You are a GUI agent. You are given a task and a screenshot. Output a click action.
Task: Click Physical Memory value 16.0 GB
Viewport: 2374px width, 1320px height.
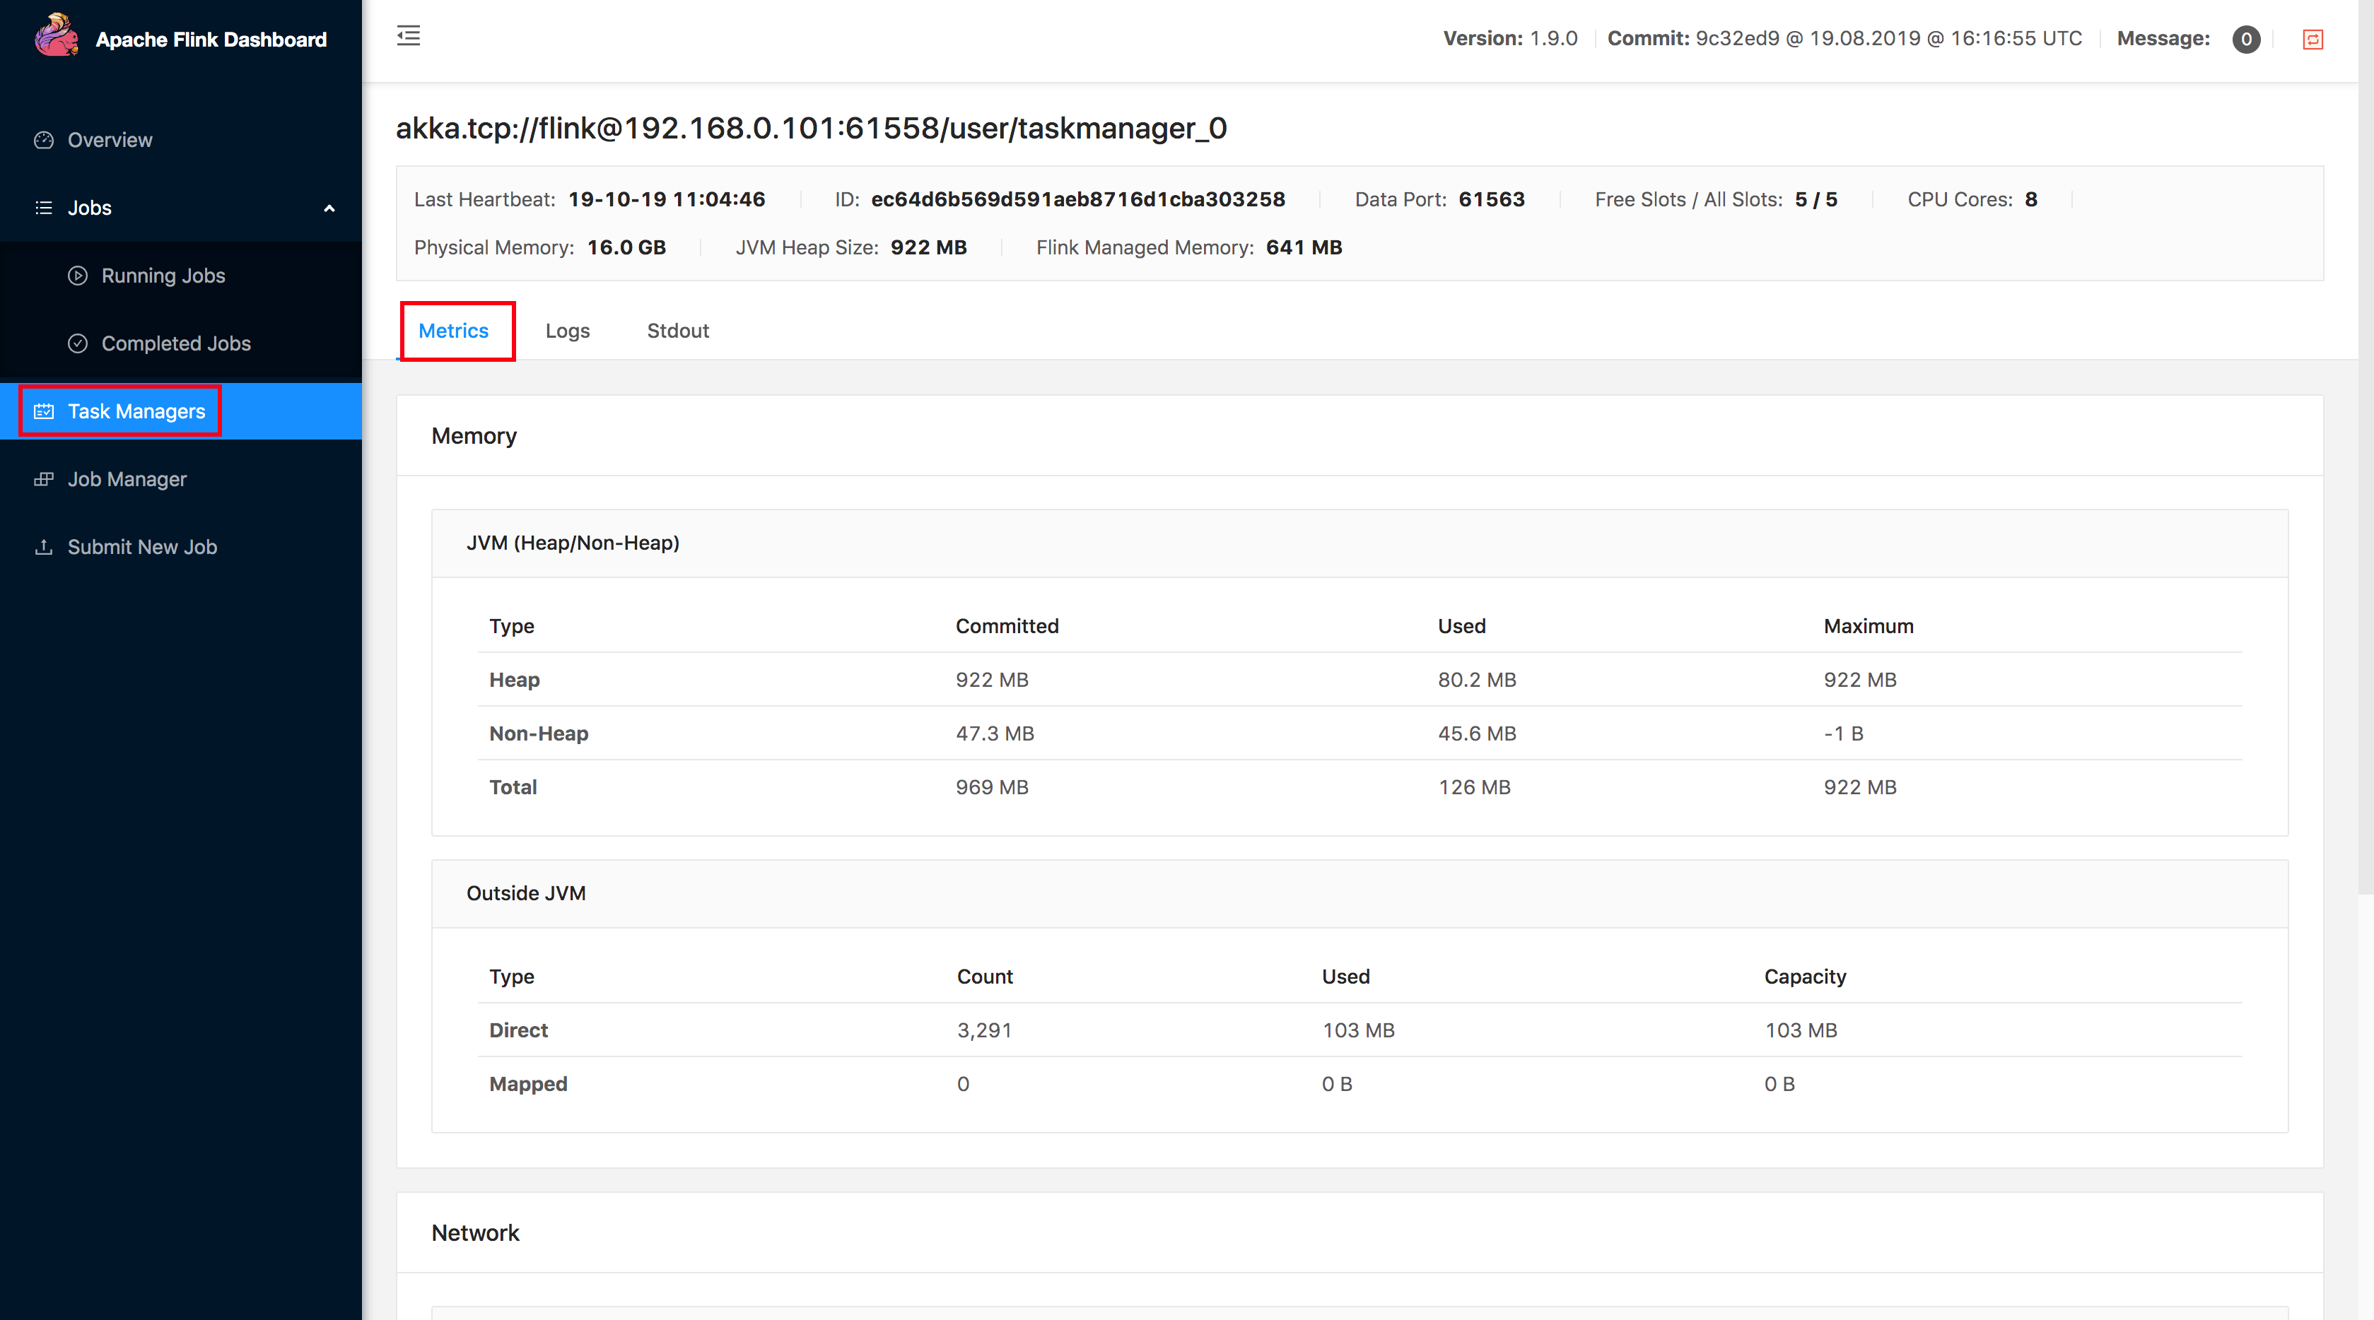pos(626,247)
